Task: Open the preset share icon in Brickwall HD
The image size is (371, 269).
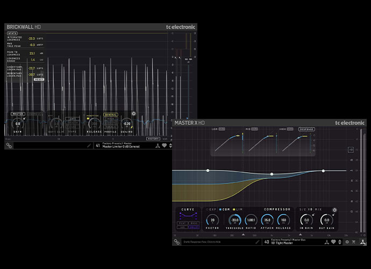Action: 158,146
